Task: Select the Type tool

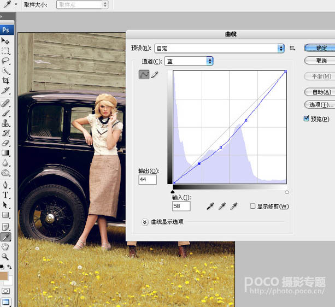Action: 6,194
